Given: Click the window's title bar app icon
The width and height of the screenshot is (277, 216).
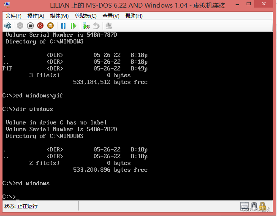Looking at the screenshot, I should pyautogui.click(x=7, y=5).
